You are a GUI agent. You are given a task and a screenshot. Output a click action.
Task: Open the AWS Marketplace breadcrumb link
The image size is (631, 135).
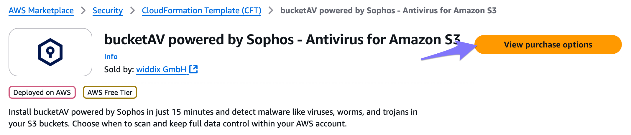41,11
